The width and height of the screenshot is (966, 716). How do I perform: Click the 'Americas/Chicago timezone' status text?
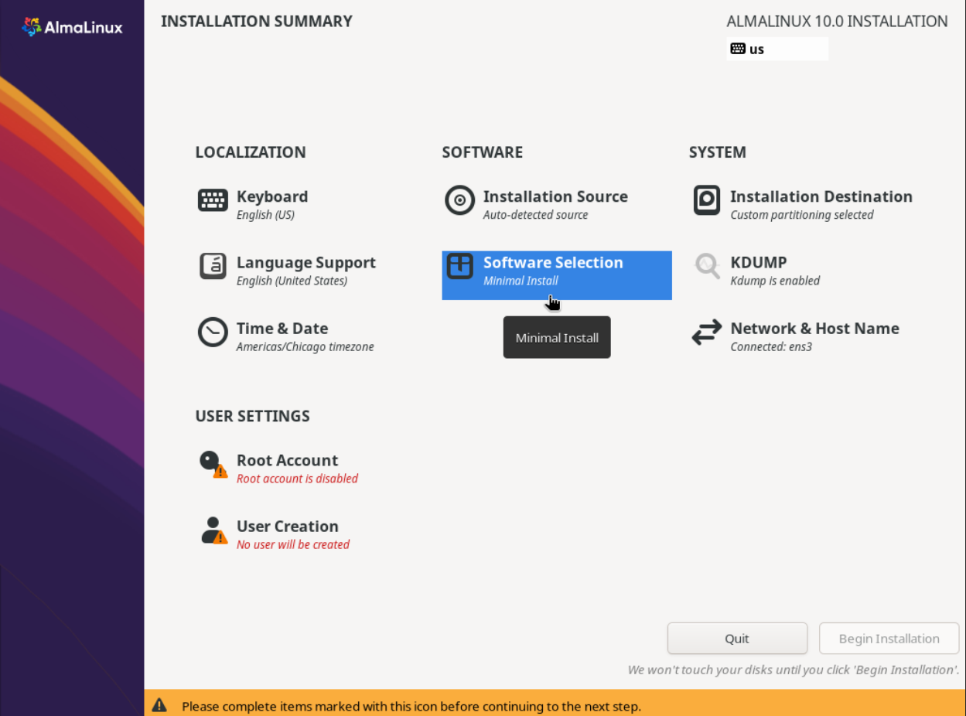click(x=305, y=347)
